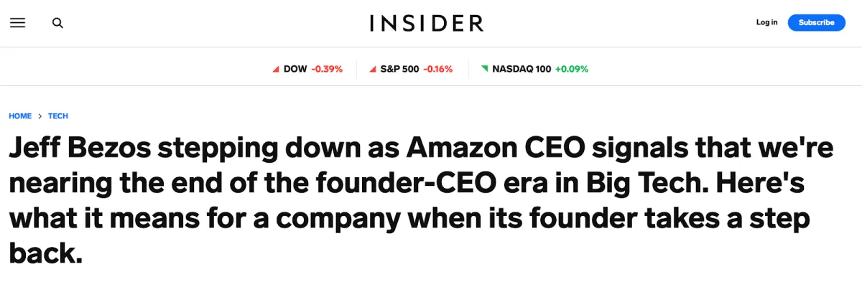Open the hamburger navigation menu

17,23
